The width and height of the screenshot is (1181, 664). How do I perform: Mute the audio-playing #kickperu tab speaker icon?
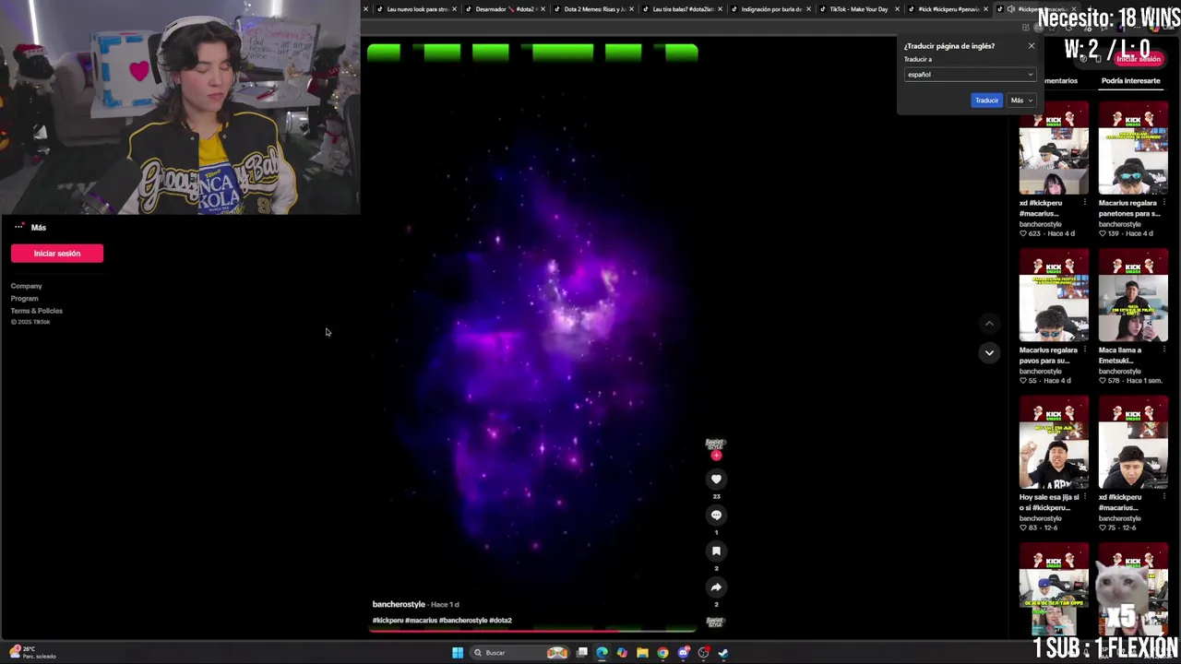[x=1011, y=9]
